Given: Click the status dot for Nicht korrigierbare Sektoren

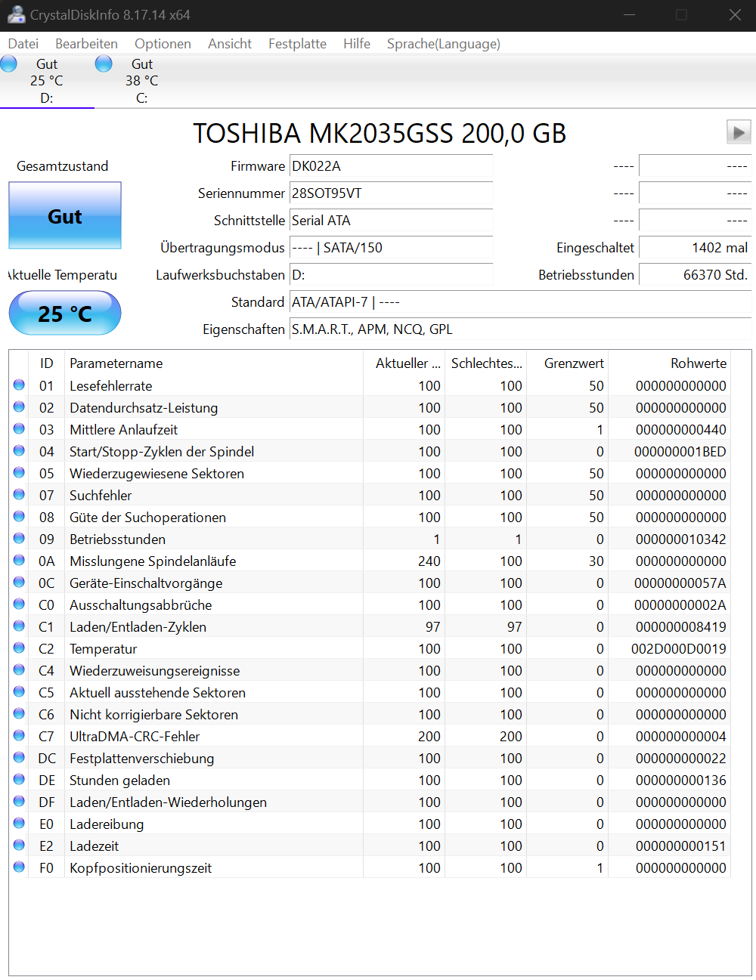Looking at the screenshot, I should pyautogui.click(x=19, y=713).
